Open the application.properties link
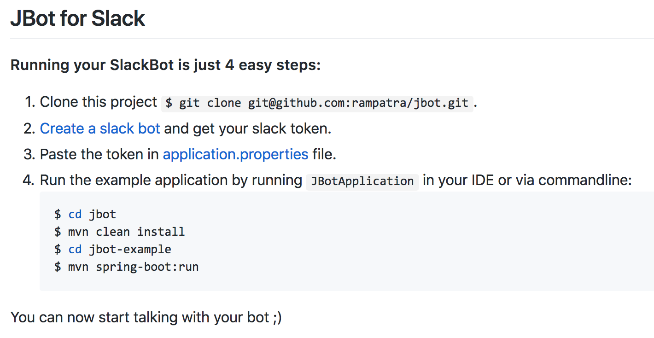 pyautogui.click(x=235, y=154)
